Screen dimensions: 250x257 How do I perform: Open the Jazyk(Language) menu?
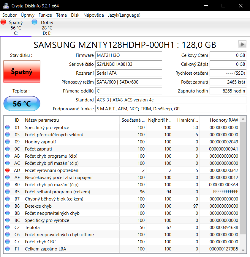point(124,15)
